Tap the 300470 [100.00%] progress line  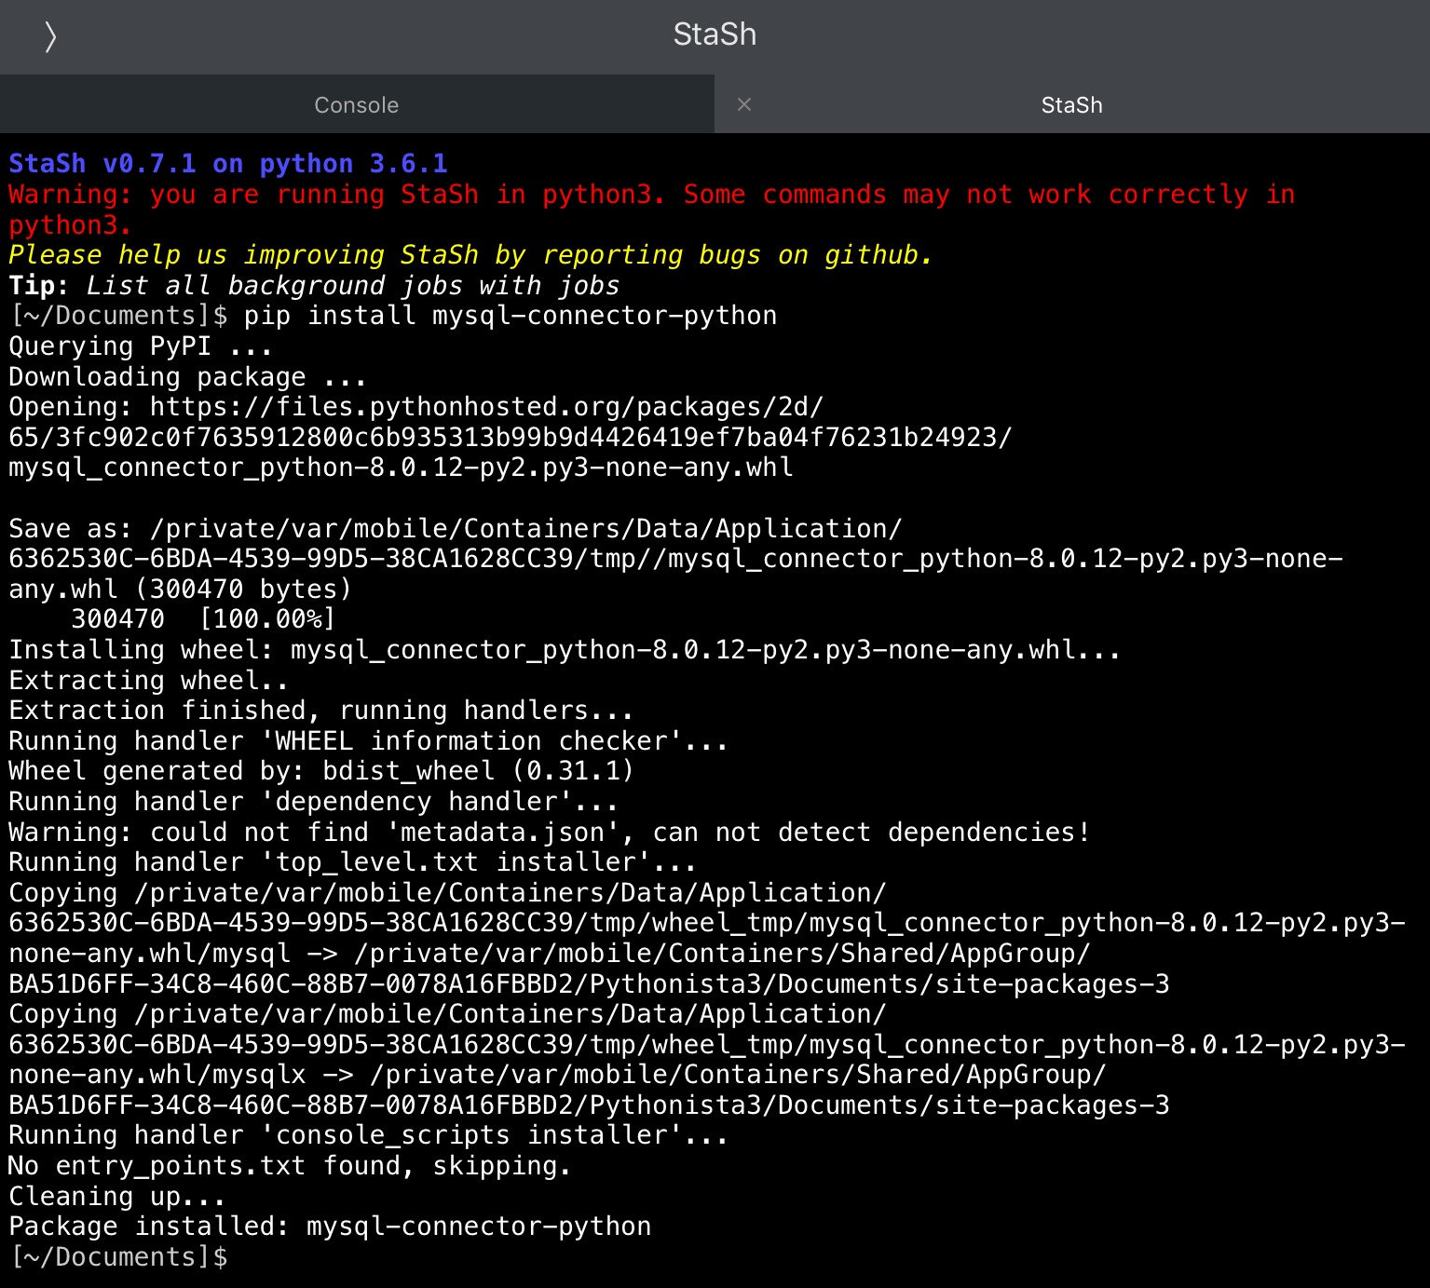click(x=202, y=619)
